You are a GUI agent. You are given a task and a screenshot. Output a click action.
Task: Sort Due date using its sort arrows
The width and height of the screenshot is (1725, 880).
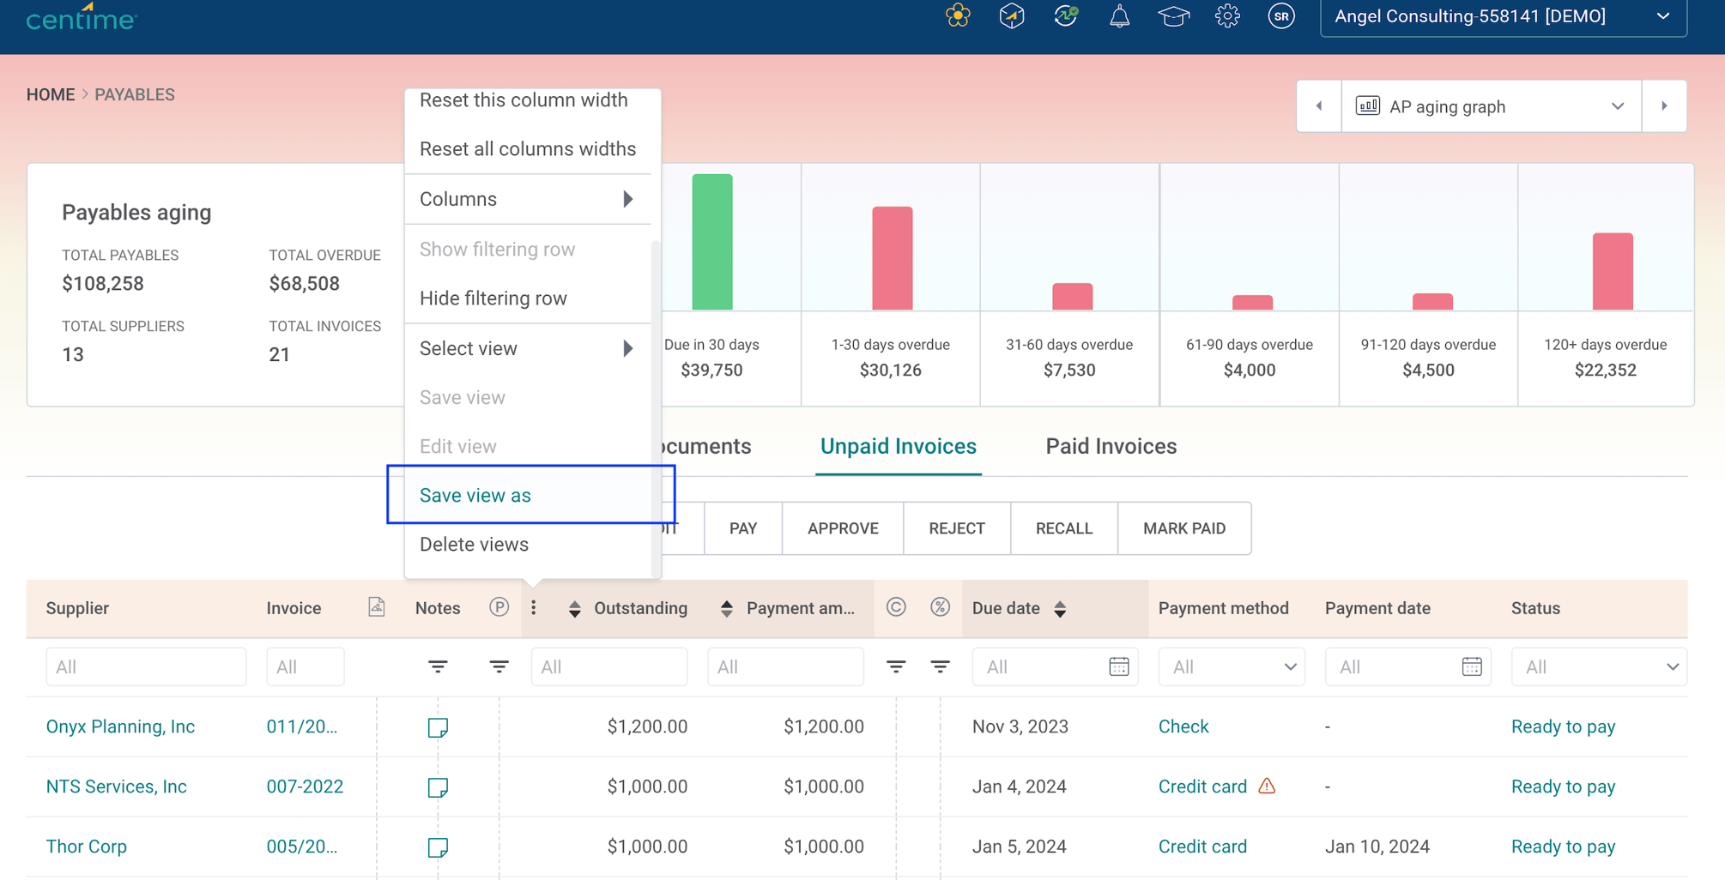coord(1060,609)
